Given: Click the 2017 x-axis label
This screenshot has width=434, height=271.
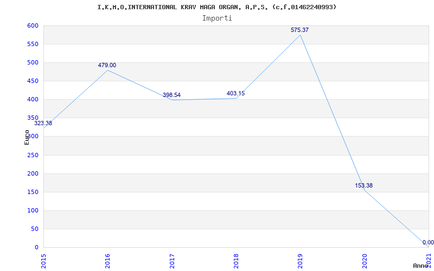Looking at the screenshot, I should point(172,261).
